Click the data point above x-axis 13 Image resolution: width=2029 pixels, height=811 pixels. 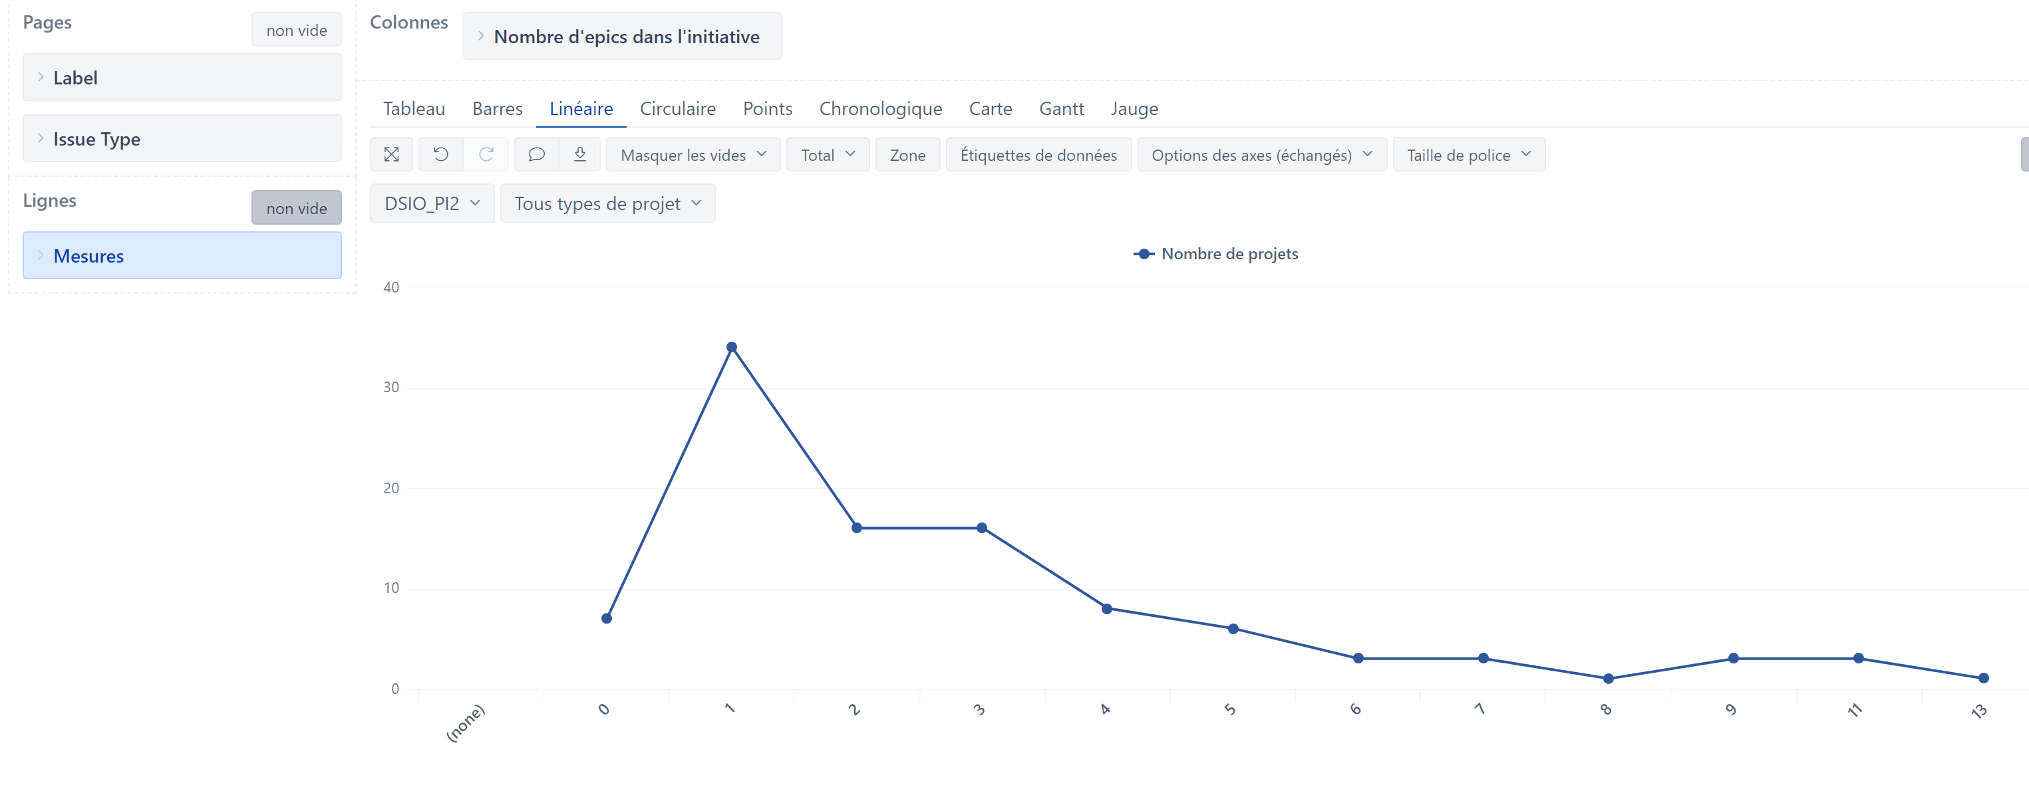1983,678
